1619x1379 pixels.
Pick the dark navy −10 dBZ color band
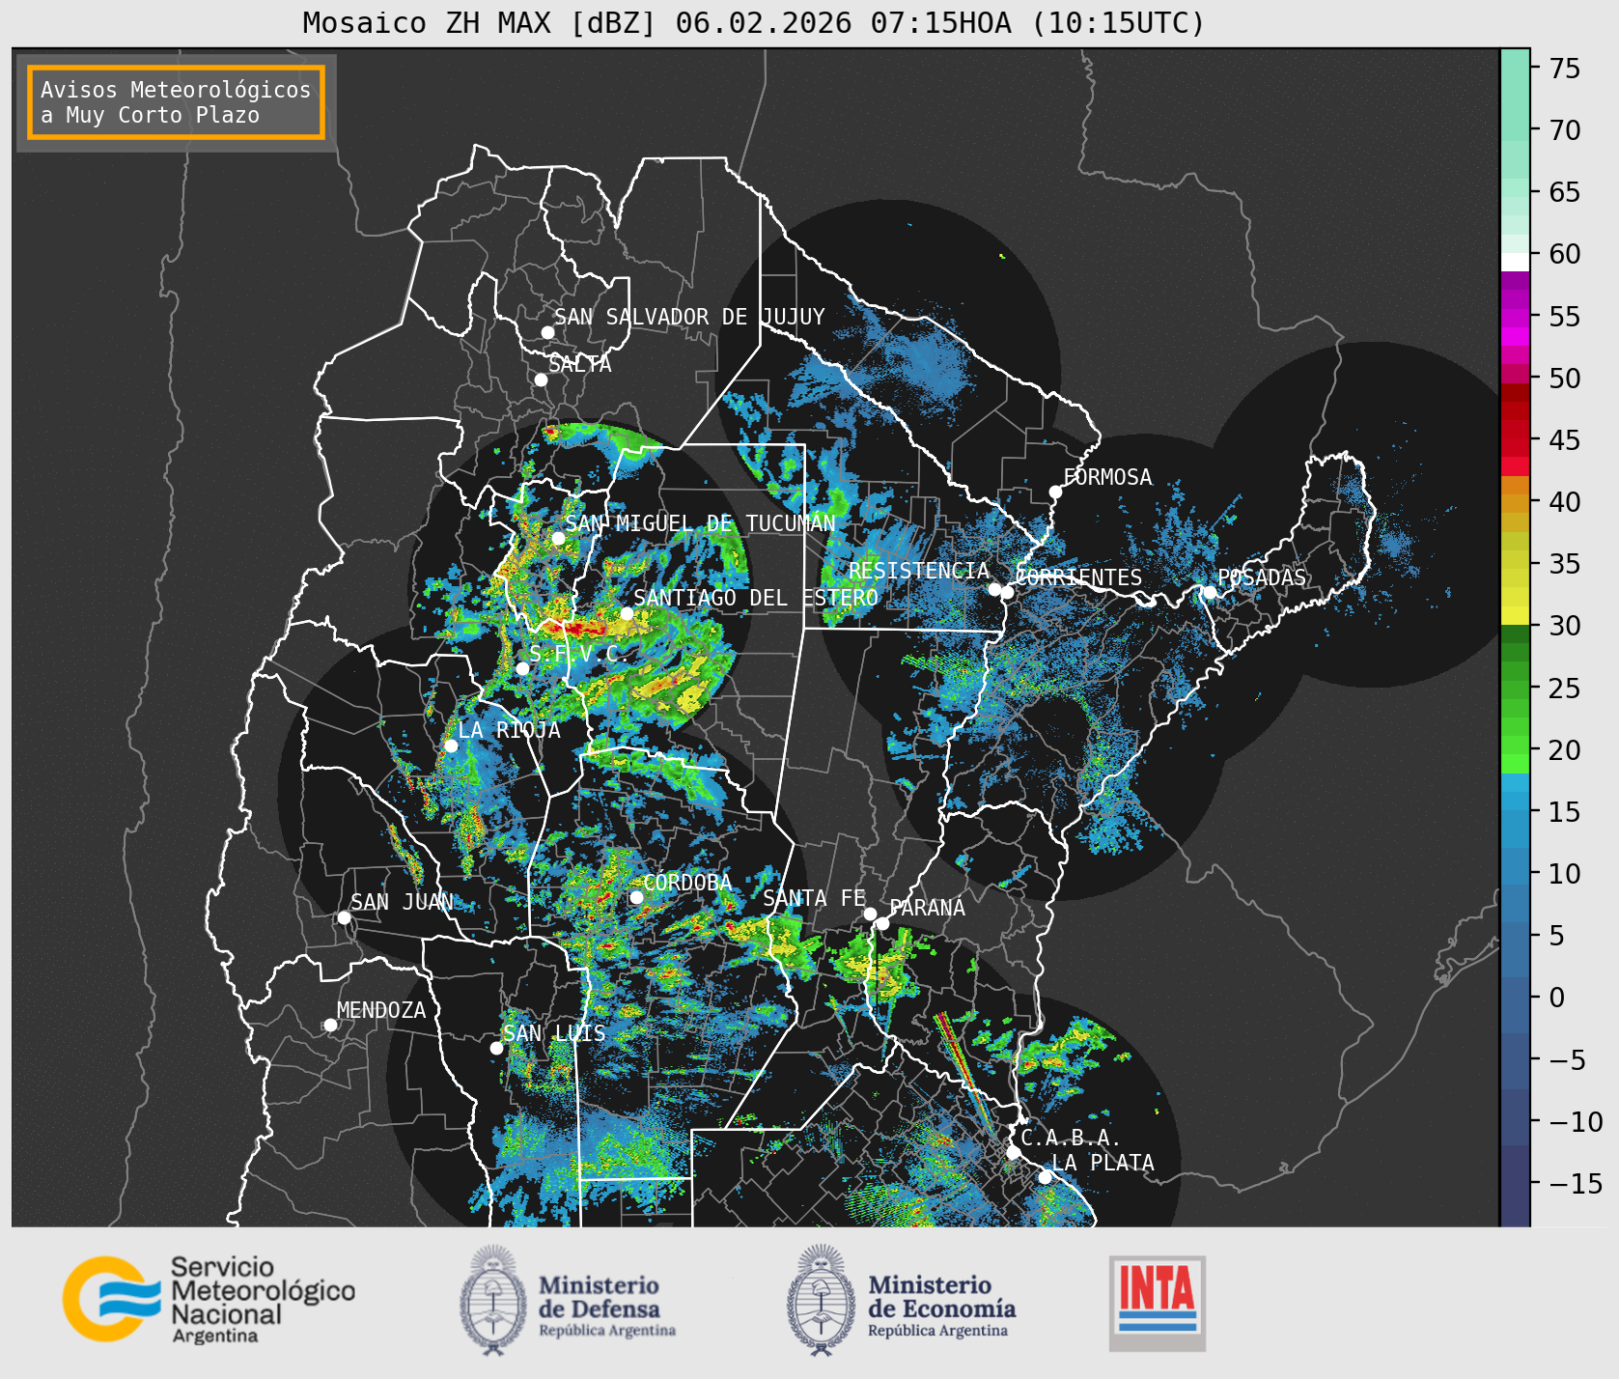point(1515,1117)
